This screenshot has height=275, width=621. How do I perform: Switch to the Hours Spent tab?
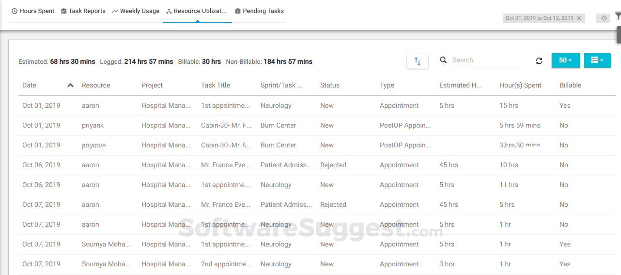pos(33,11)
